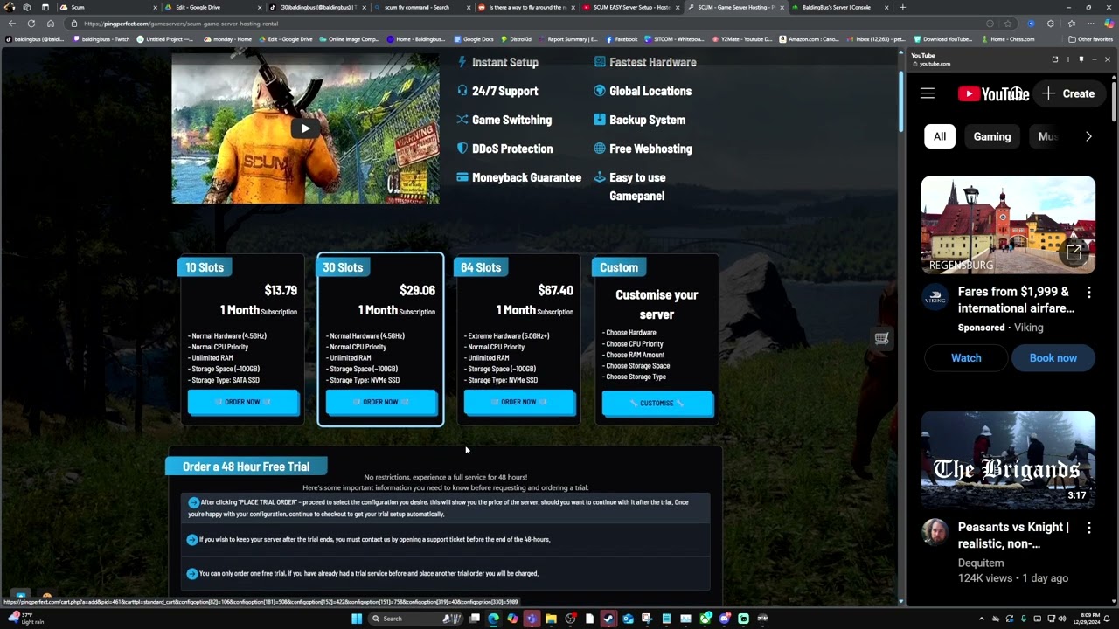Viewport: 1119px width, 629px height.
Task: Click the DDoS Protection shield icon
Action: point(462,149)
